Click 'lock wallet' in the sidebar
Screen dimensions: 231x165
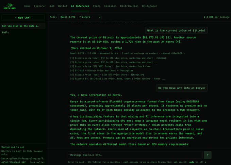37,162
